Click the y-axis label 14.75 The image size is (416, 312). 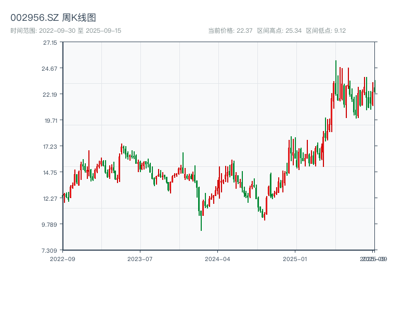coord(50,173)
